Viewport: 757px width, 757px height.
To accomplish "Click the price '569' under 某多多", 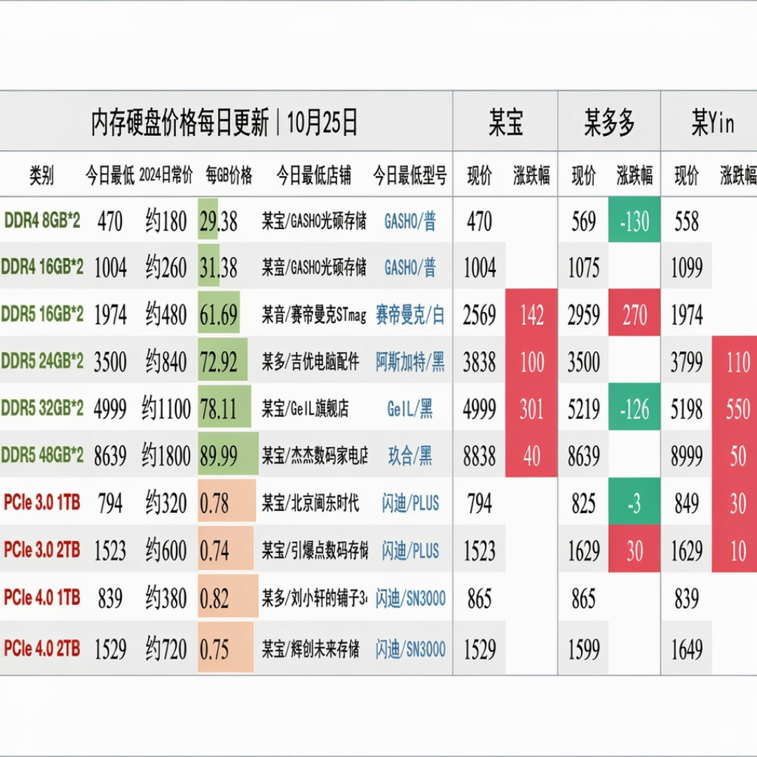I will [584, 222].
